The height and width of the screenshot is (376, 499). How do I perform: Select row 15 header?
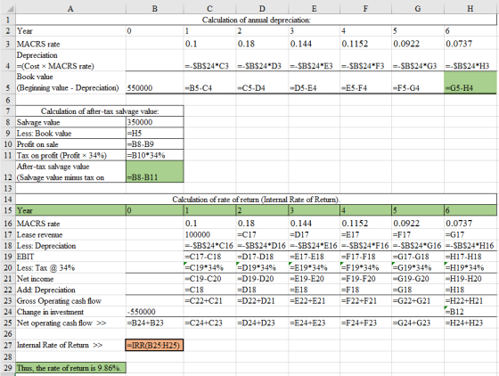coord(8,210)
